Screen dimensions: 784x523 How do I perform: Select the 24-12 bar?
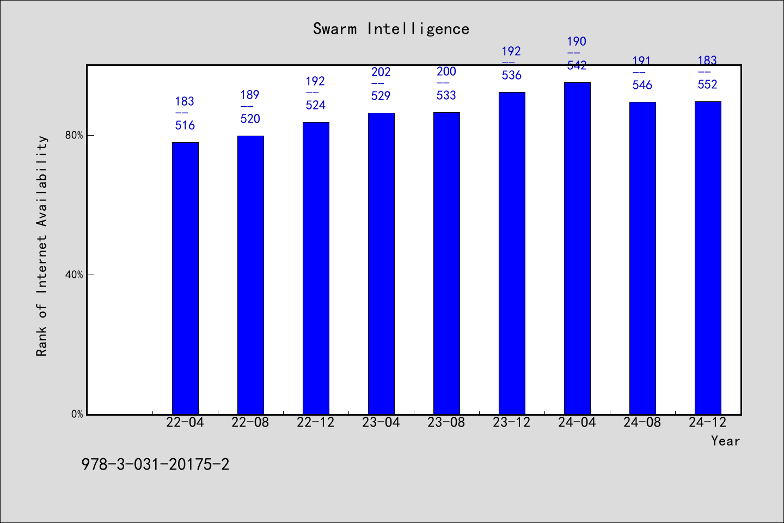click(x=708, y=258)
